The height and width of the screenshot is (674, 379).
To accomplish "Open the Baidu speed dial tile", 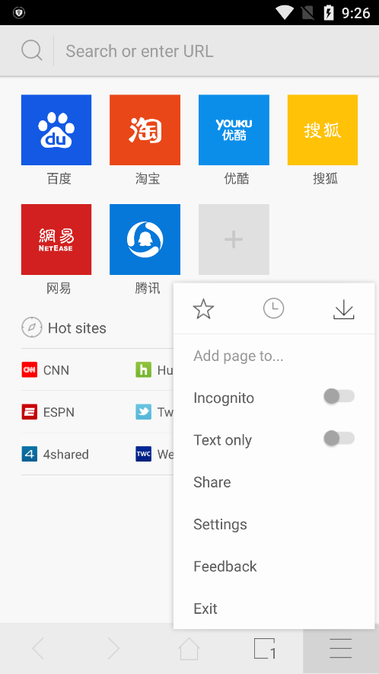I will click(56, 129).
